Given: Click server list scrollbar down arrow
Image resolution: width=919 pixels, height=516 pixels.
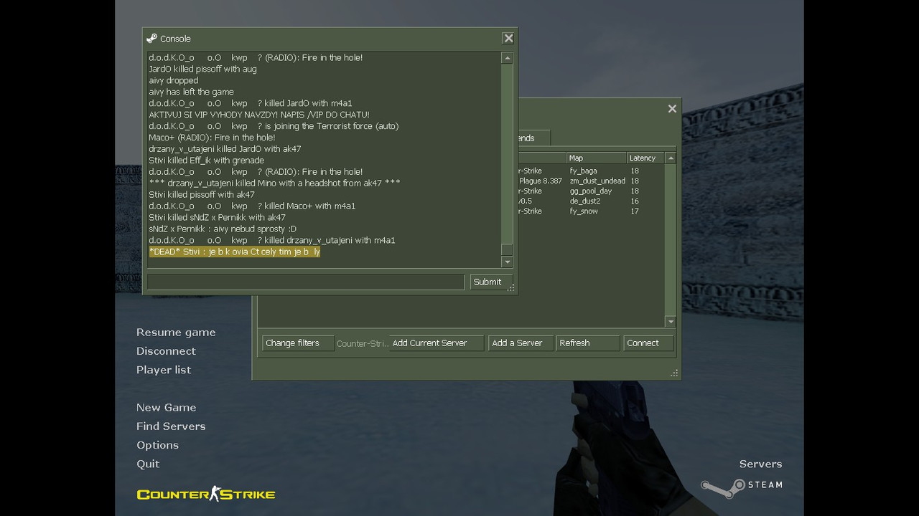Looking at the screenshot, I should point(671,322).
